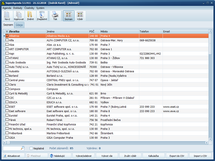Click the Nový Jičín city cell
Viewport: 215px width, 161px height.
pyautogui.click(x=119, y=85)
